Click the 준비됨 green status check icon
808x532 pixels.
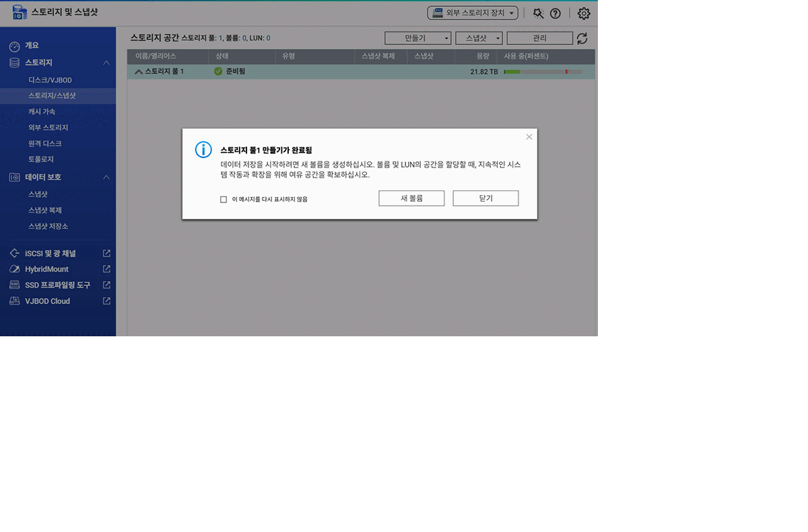point(218,71)
